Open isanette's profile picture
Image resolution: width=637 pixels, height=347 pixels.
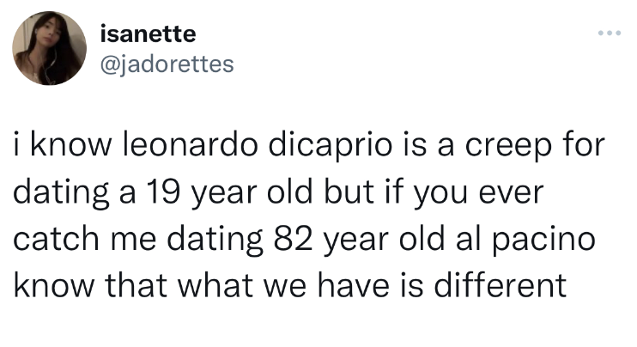click(x=49, y=48)
